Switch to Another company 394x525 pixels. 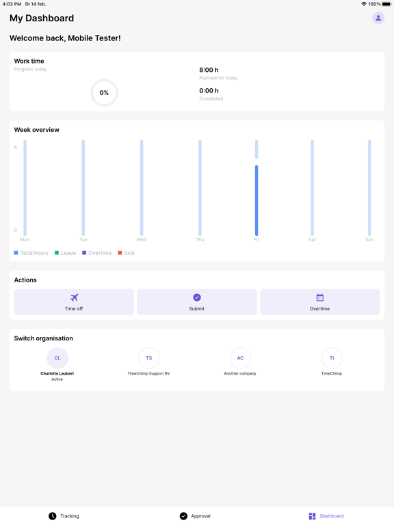(x=240, y=373)
